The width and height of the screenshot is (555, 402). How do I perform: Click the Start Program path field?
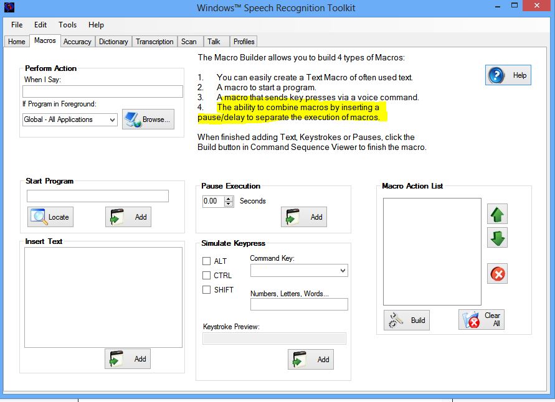click(x=98, y=196)
